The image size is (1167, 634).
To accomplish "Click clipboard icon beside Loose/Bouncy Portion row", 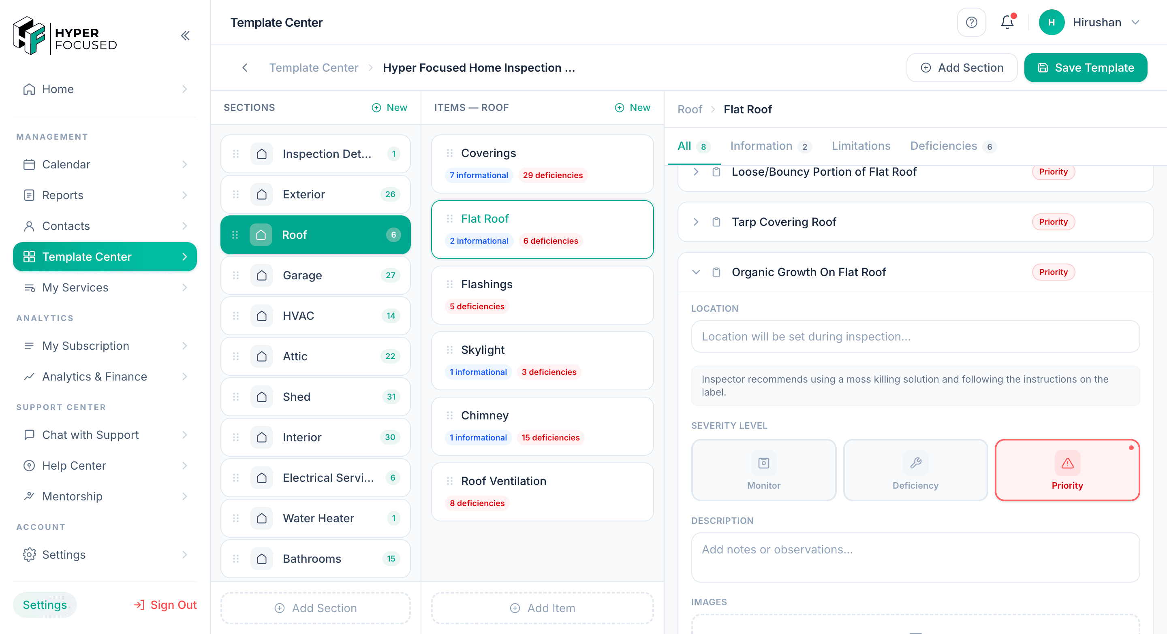I will click(x=716, y=172).
